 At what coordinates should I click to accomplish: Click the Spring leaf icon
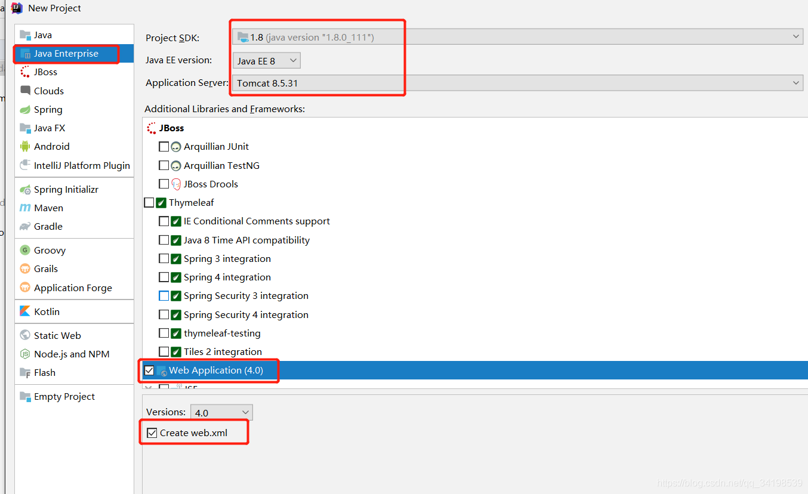click(x=25, y=110)
